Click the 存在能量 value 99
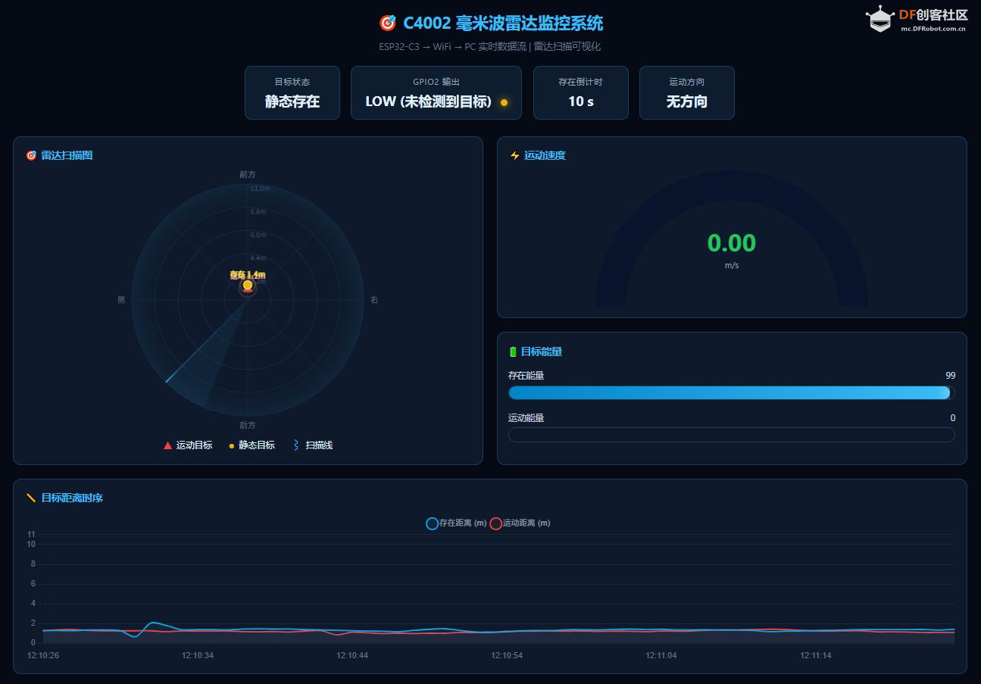Viewport: 981px width, 684px height. pyautogui.click(x=950, y=376)
